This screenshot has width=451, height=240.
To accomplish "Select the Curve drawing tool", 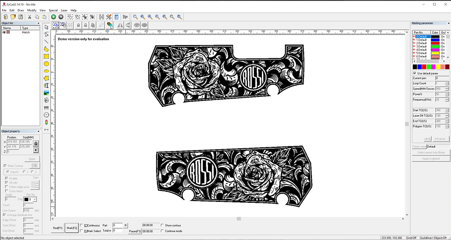I will 46,49.
